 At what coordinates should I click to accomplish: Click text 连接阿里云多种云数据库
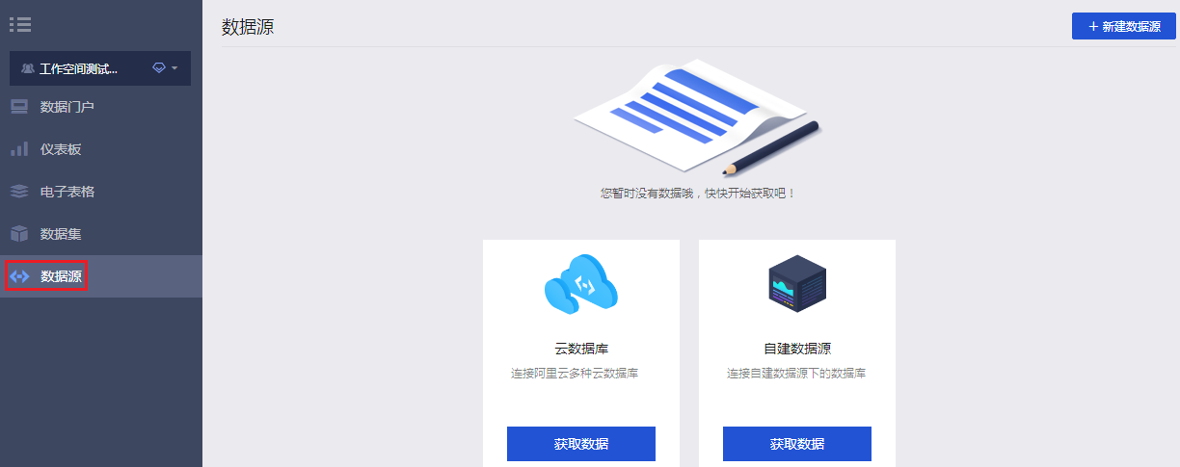[x=575, y=373]
